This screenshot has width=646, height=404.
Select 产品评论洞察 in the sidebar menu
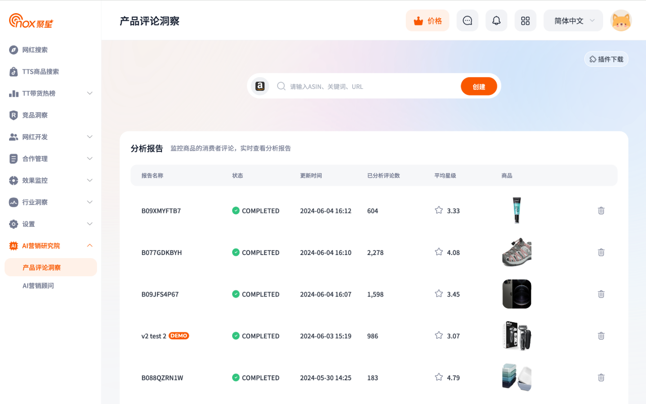point(41,267)
